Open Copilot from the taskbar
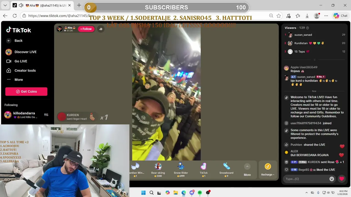351x197 pixels. click(168, 193)
